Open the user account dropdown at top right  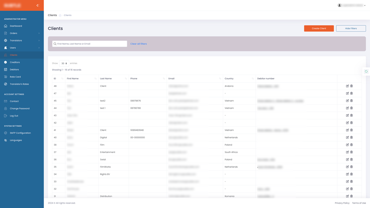(352, 5)
